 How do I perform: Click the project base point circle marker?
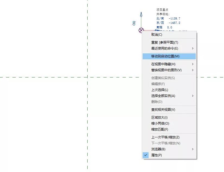pos(141,30)
